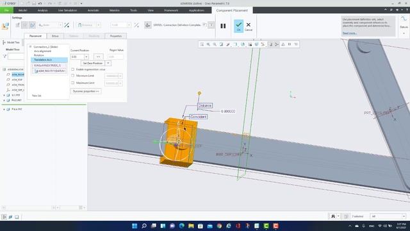Click the pause simulation icon in graphics toolbar
The height and width of the screenshot is (231, 410).
point(290,44)
